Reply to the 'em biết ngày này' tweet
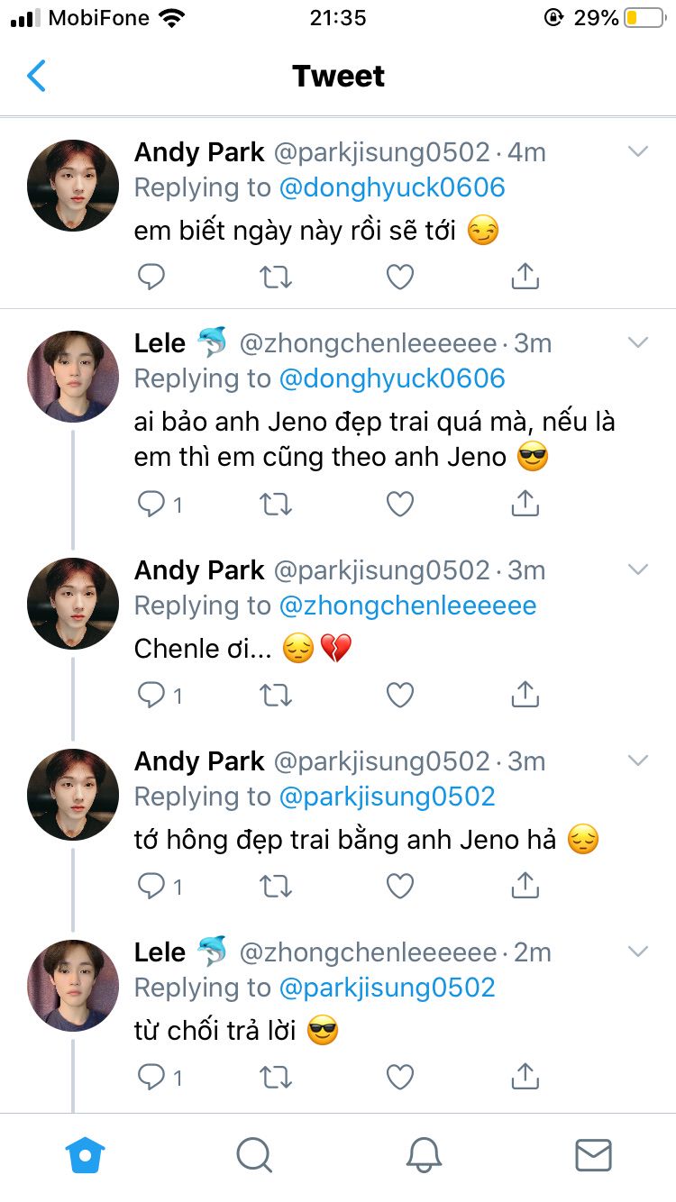Image resolution: width=676 pixels, height=1202 pixels. coord(151,278)
